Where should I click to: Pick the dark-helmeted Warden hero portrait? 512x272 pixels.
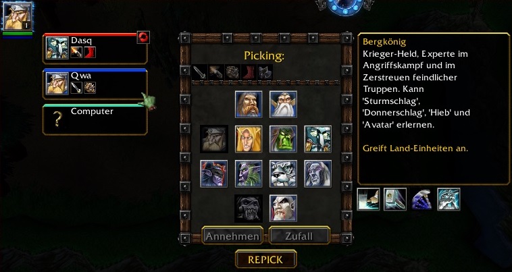tap(214, 173)
